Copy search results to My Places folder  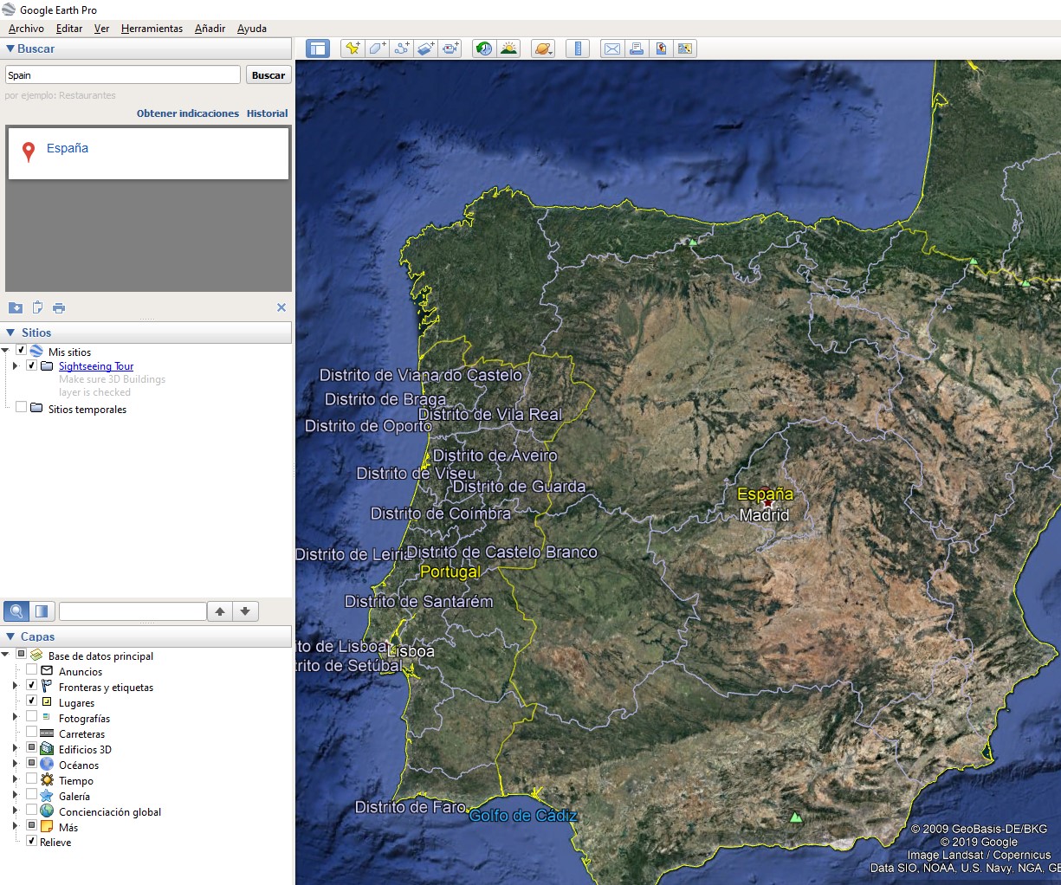16,307
